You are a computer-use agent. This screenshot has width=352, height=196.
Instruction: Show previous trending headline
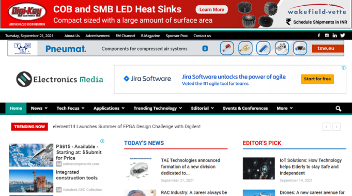(326, 127)
